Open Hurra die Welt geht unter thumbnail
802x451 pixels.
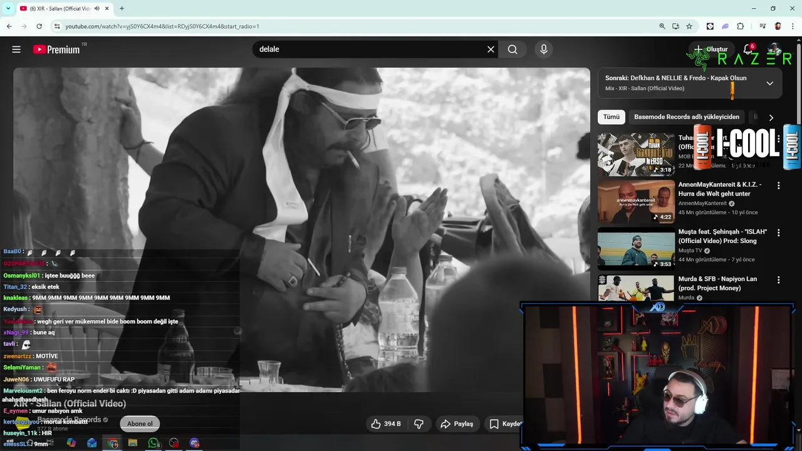[636, 202]
